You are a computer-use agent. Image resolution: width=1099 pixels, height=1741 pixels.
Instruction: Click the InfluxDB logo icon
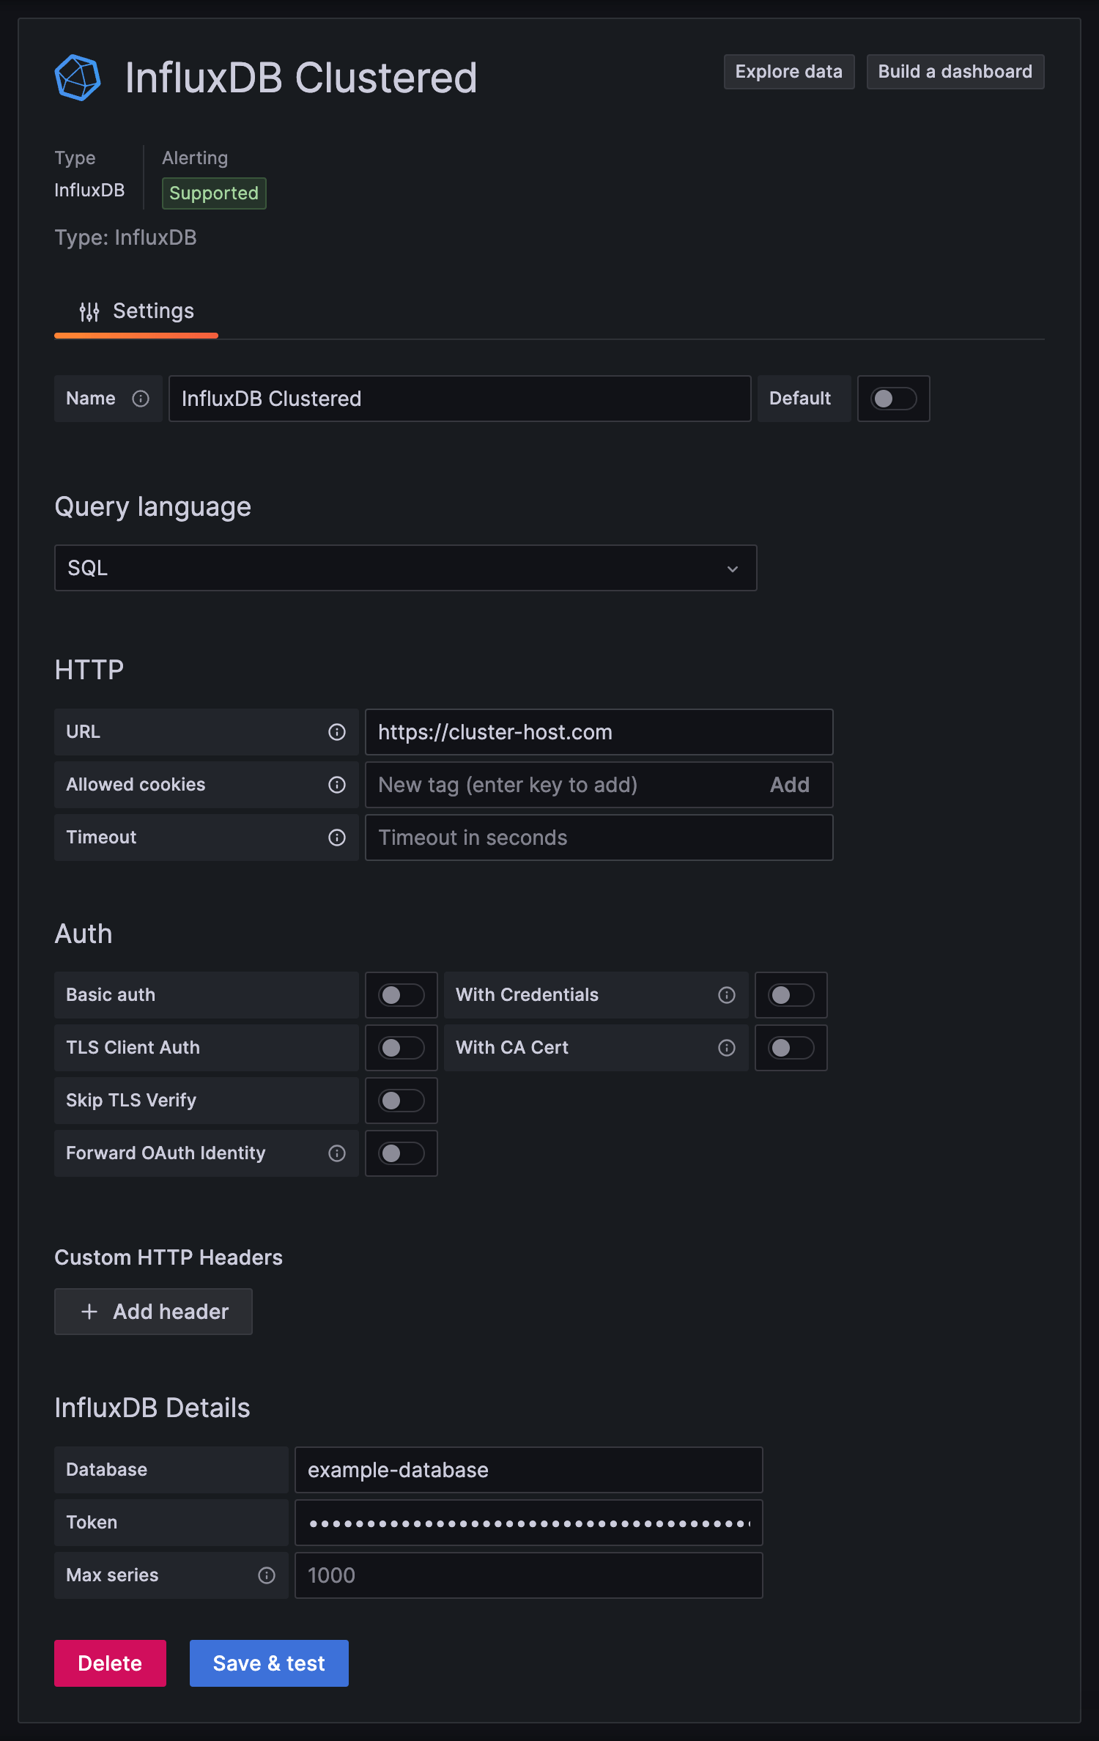coord(78,78)
